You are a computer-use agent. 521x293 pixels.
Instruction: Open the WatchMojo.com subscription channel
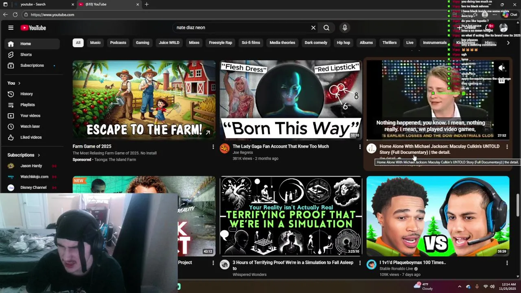point(33,177)
